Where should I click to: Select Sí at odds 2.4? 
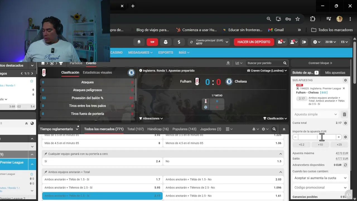pos(102,161)
